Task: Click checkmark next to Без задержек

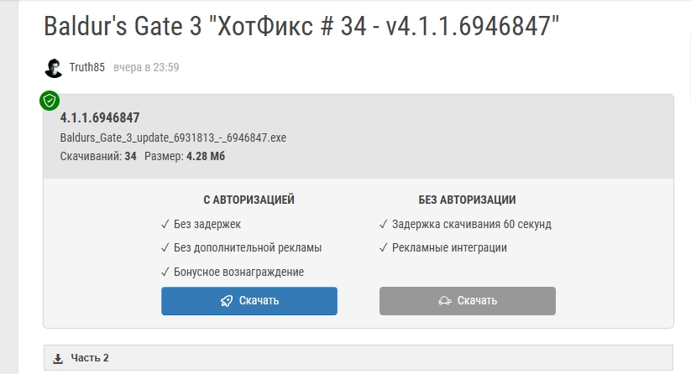Action: pos(165,225)
